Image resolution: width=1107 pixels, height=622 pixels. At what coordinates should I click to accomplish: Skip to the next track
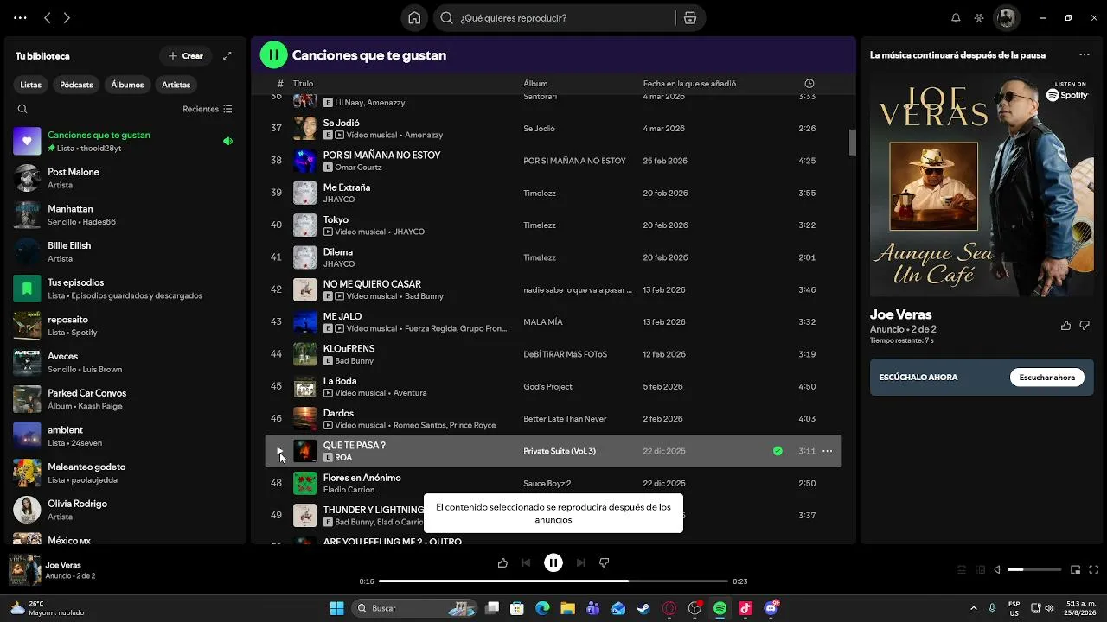point(581,563)
